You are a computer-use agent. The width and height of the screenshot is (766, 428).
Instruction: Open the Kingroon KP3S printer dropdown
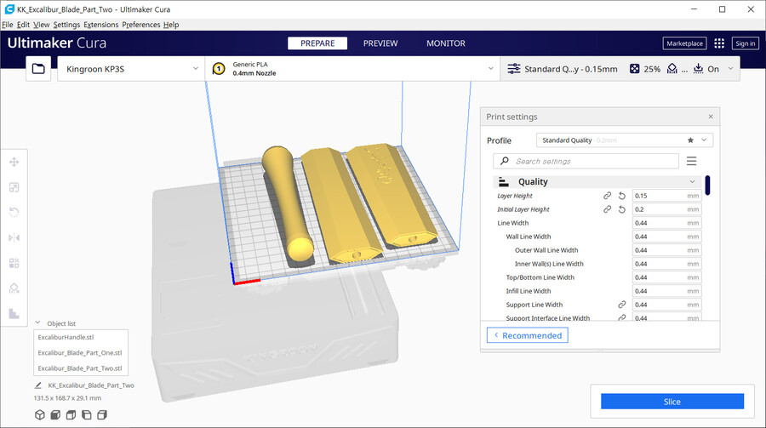click(x=130, y=69)
